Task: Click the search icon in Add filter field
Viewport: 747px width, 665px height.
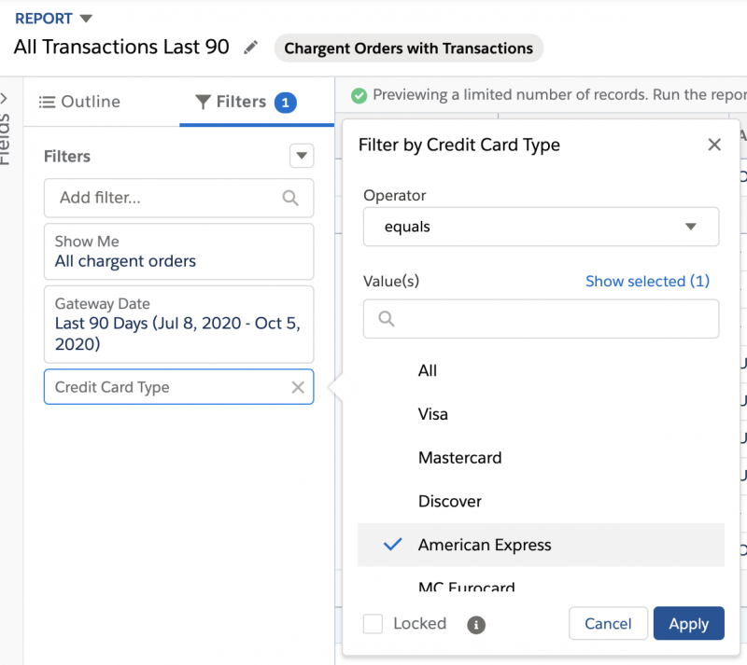Action: (290, 198)
